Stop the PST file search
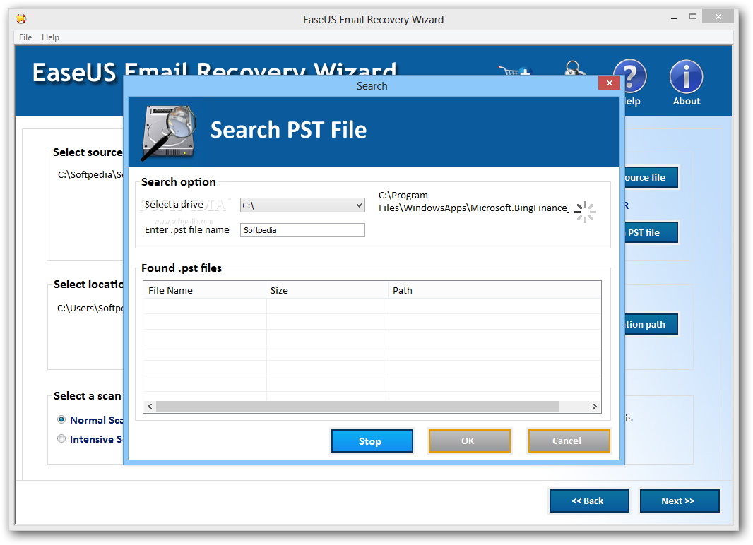Screen dimensions: 753x545 [x=372, y=441]
